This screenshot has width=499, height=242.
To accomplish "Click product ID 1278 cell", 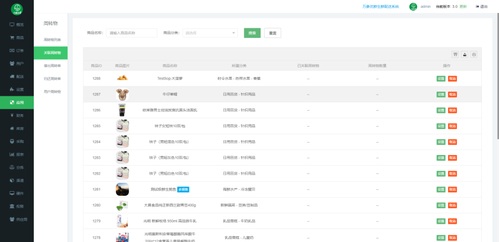I will [x=96, y=237].
